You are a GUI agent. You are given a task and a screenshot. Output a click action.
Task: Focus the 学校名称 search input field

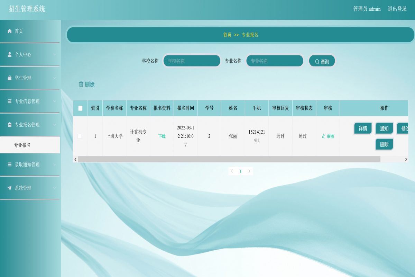point(192,61)
